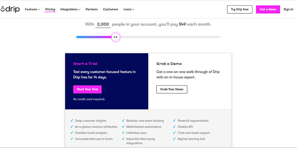Click checkmark next to Unlimited users

click(123, 133)
